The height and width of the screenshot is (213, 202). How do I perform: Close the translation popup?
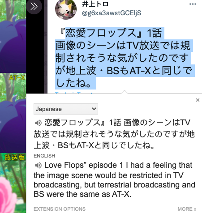pyautogui.click(x=198, y=100)
